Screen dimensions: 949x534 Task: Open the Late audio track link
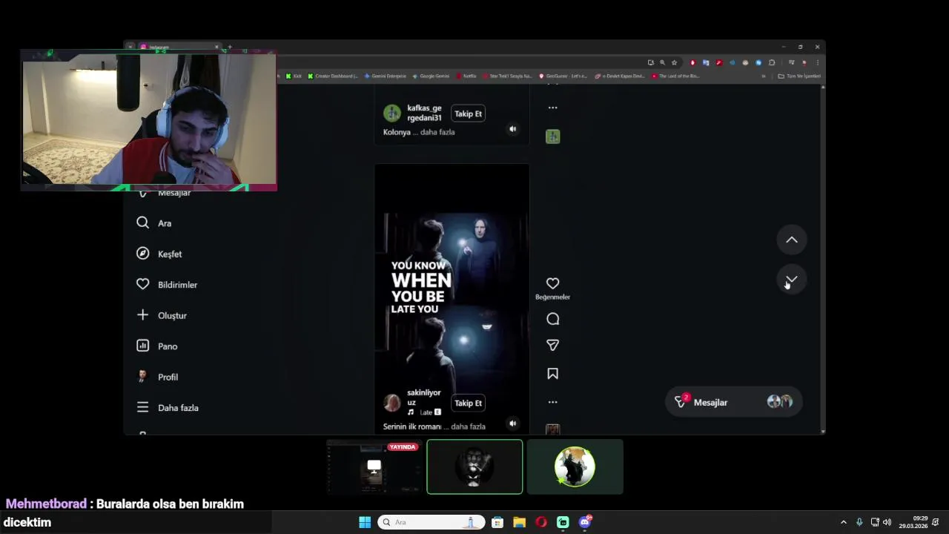point(425,412)
